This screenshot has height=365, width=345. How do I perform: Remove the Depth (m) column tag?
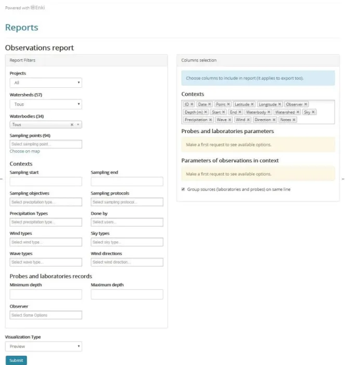click(206, 112)
